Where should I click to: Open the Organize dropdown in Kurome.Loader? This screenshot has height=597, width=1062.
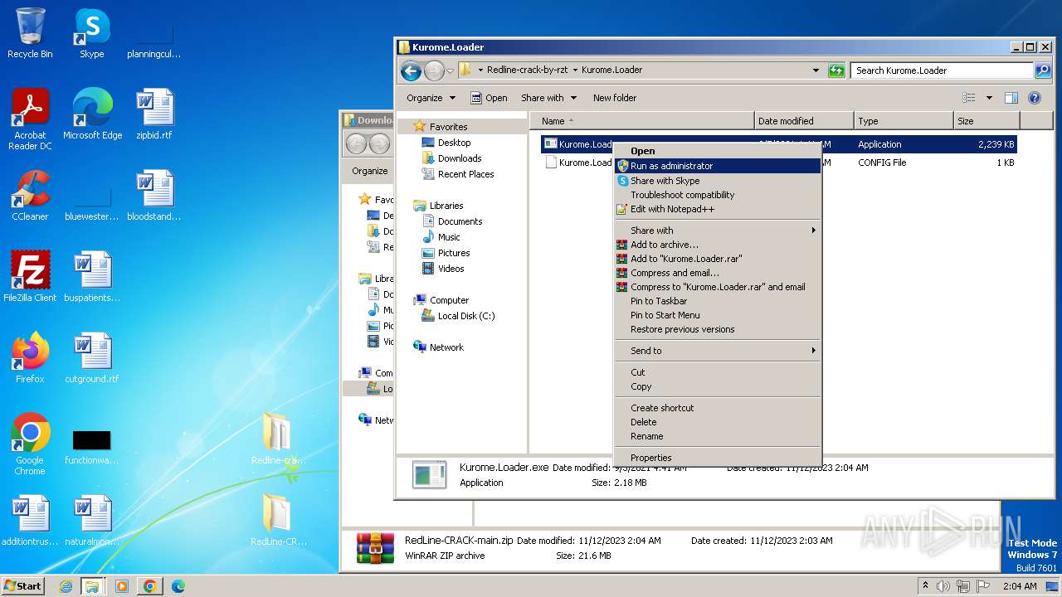431,98
